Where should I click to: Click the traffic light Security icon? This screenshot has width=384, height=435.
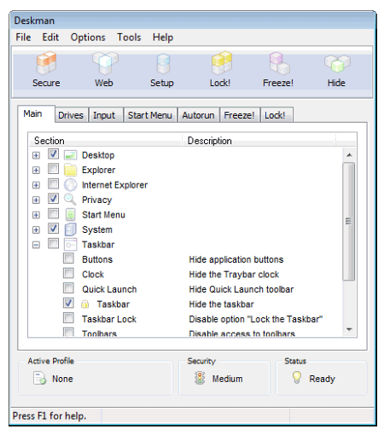[200, 378]
